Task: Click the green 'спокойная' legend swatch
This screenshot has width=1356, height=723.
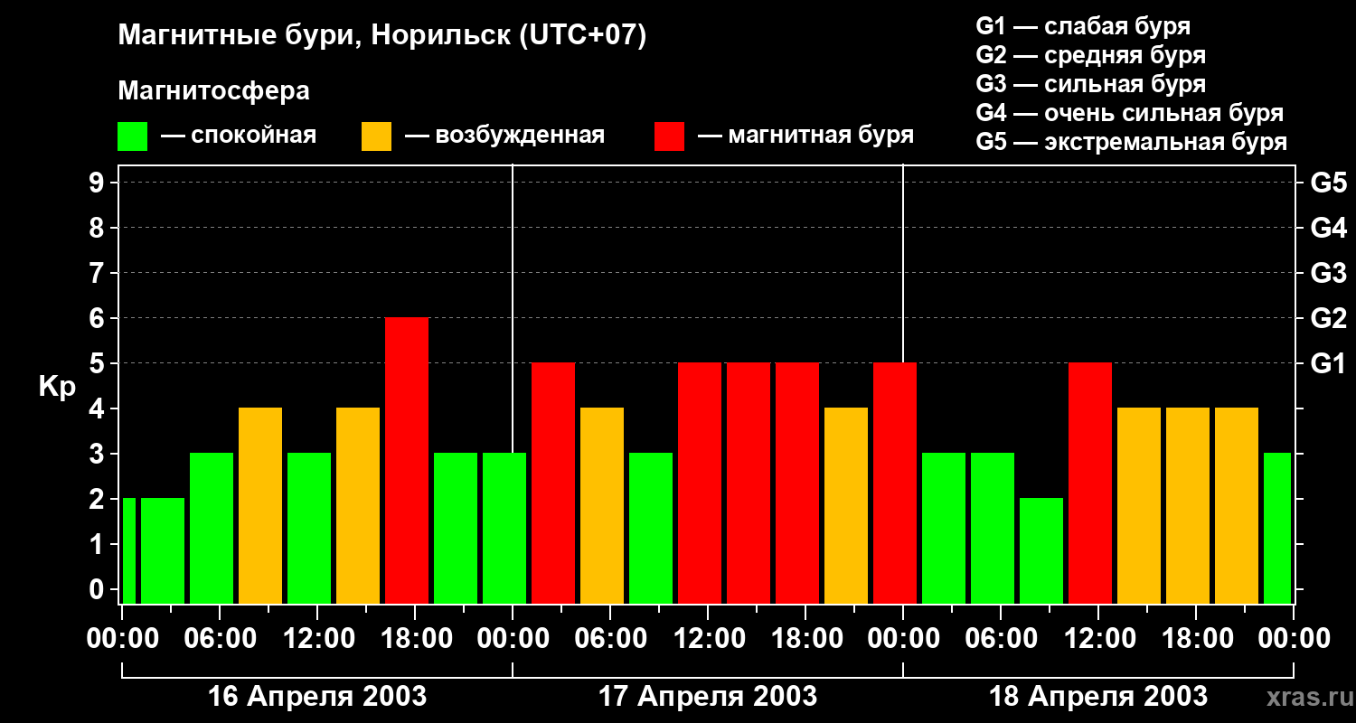Action: 132,136
